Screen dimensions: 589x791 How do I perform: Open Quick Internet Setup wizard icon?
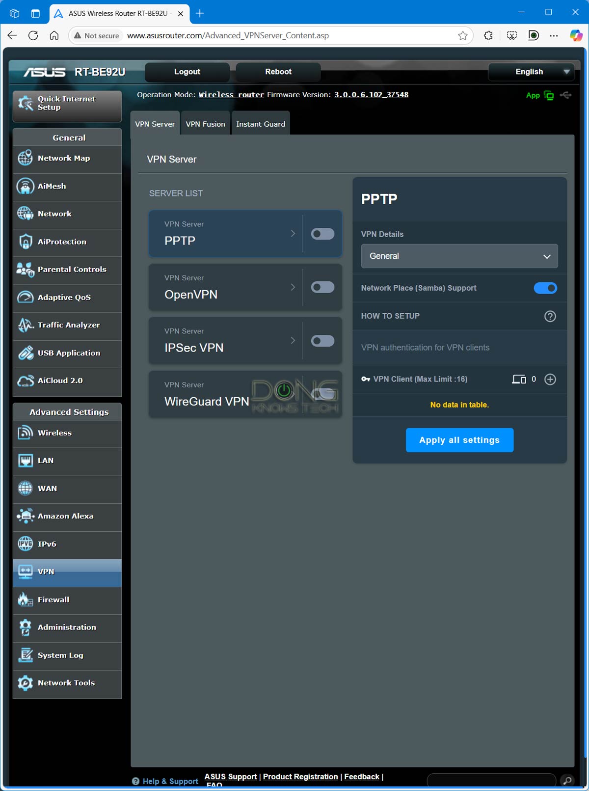(x=26, y=103)
